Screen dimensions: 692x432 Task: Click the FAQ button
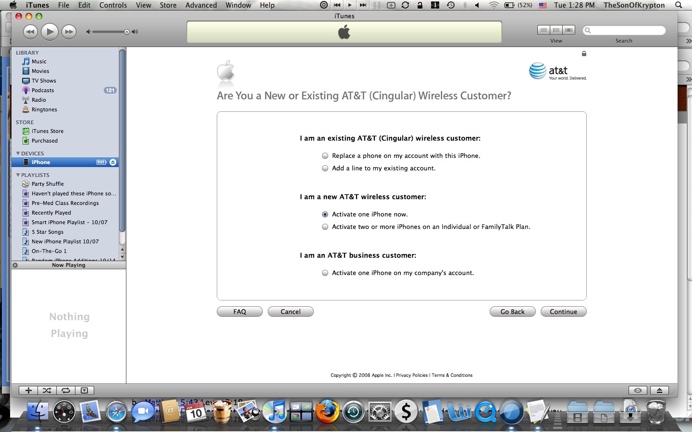(240, 312)
